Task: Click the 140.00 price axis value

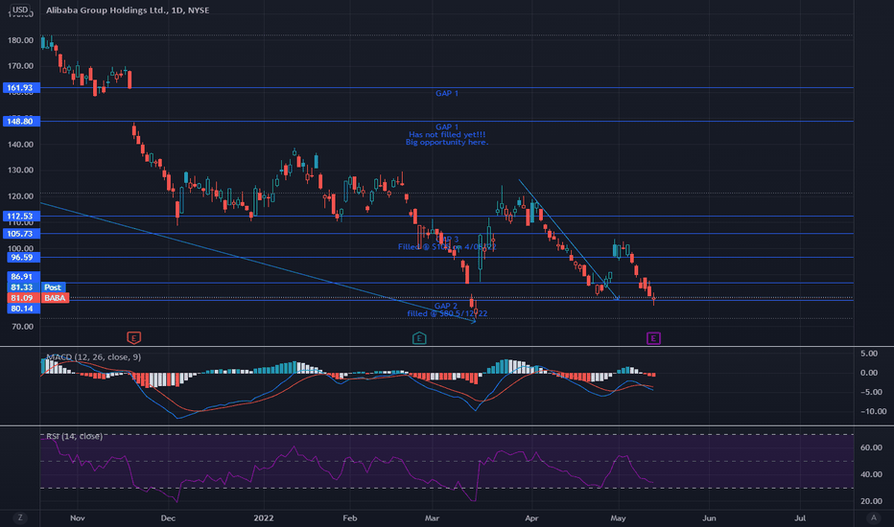Action: pos(20,145)
